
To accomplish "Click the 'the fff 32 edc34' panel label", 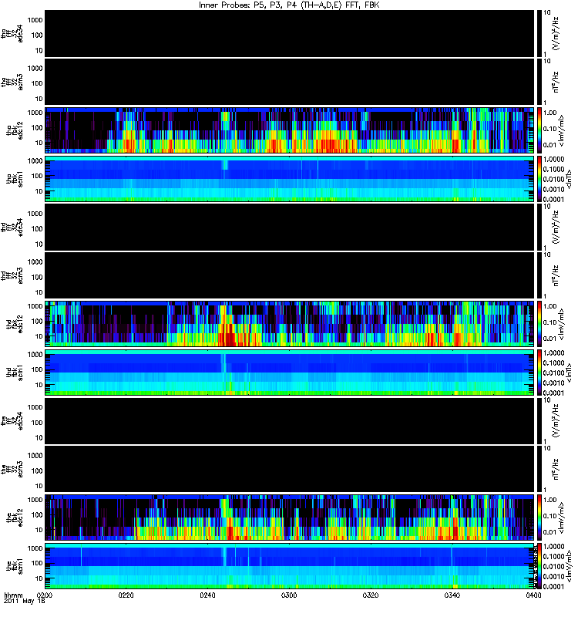I will coord(12,420).
